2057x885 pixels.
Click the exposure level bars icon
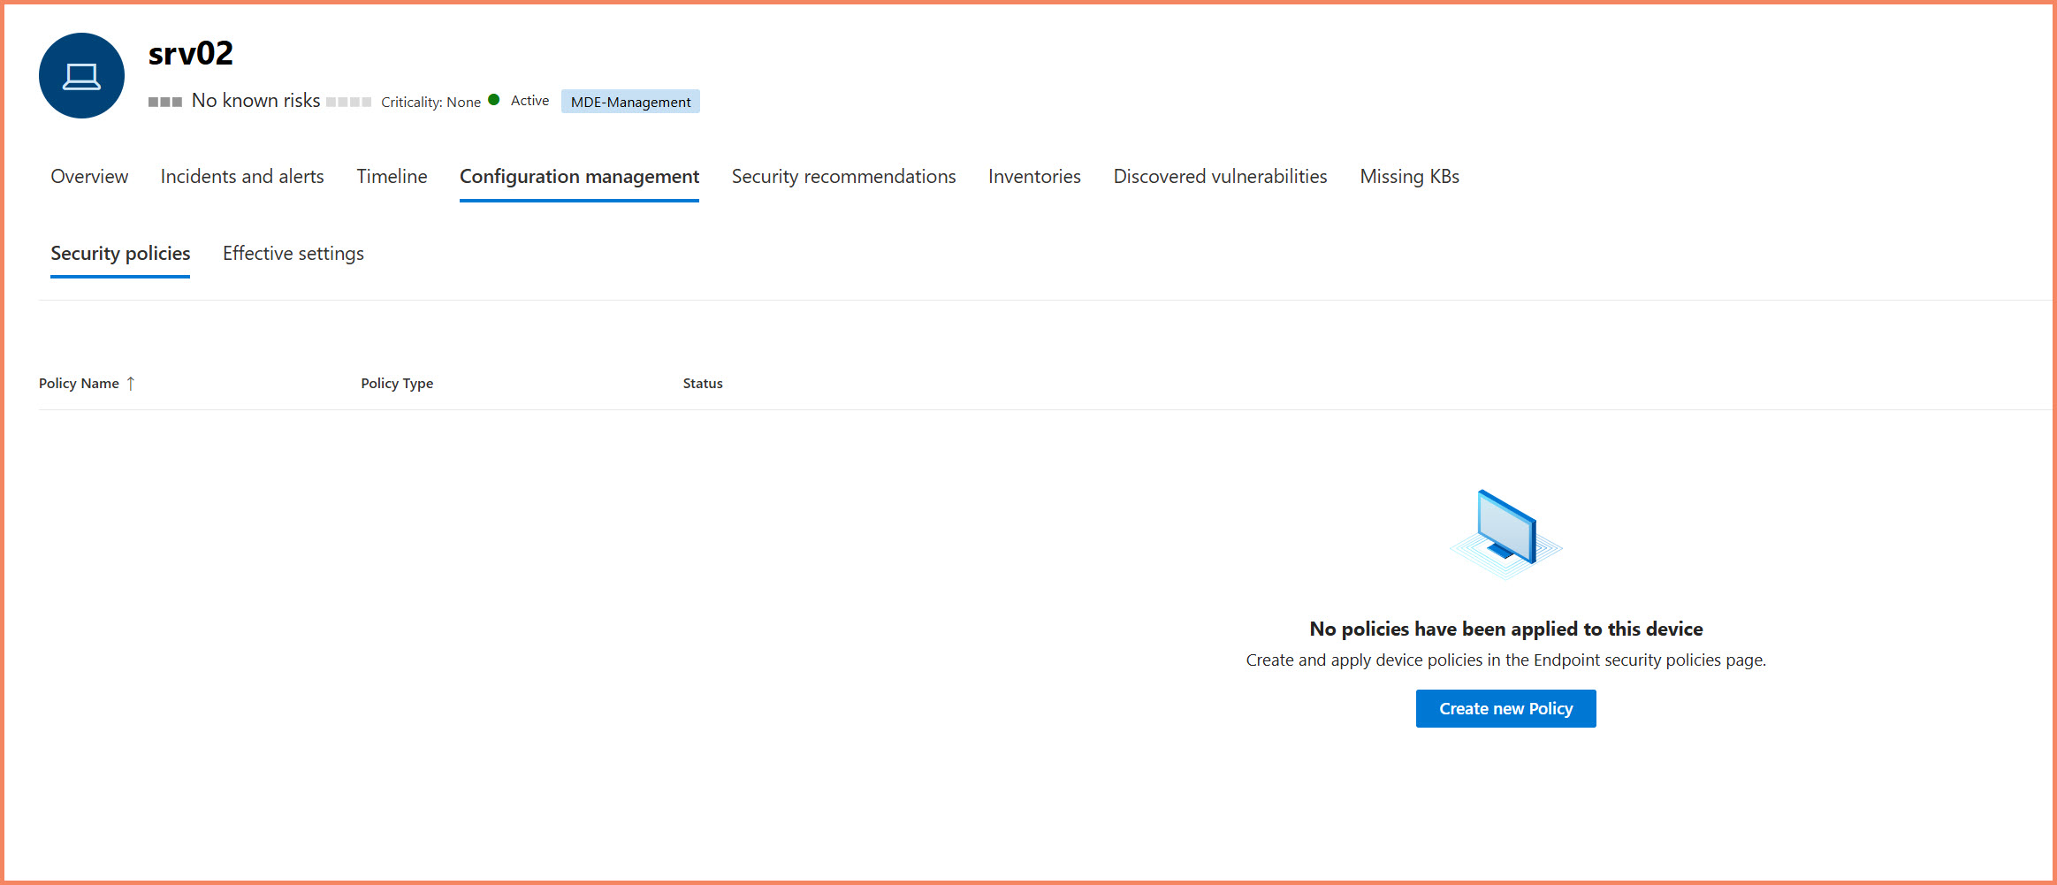(x=348, y=103)
